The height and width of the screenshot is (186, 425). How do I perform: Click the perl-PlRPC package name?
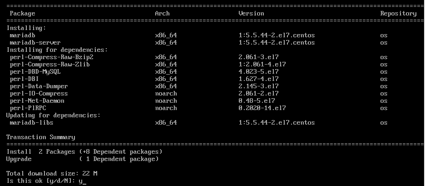(28, 108)
